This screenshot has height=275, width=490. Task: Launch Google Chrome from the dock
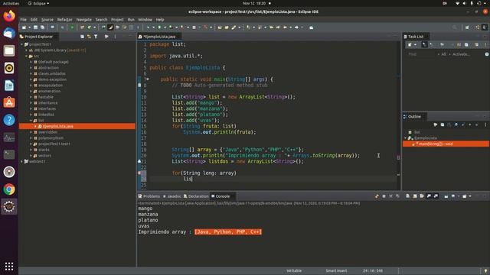[9, 189]
